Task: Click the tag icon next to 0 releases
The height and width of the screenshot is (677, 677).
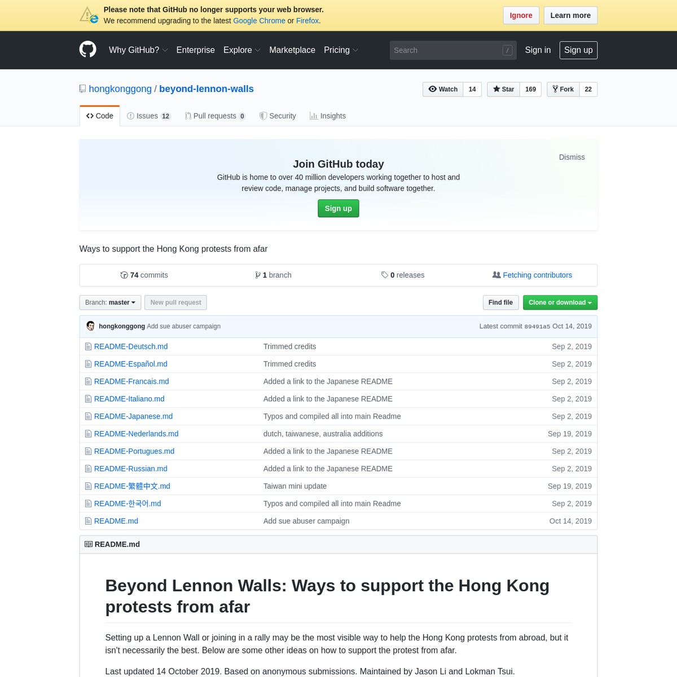Action: pos(385,275)
